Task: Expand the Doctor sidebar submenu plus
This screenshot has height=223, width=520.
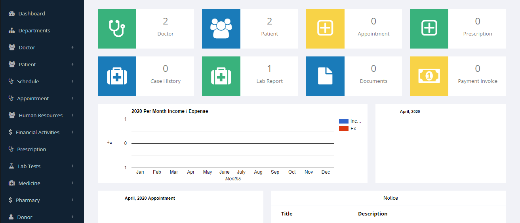Action: (72, 47)
